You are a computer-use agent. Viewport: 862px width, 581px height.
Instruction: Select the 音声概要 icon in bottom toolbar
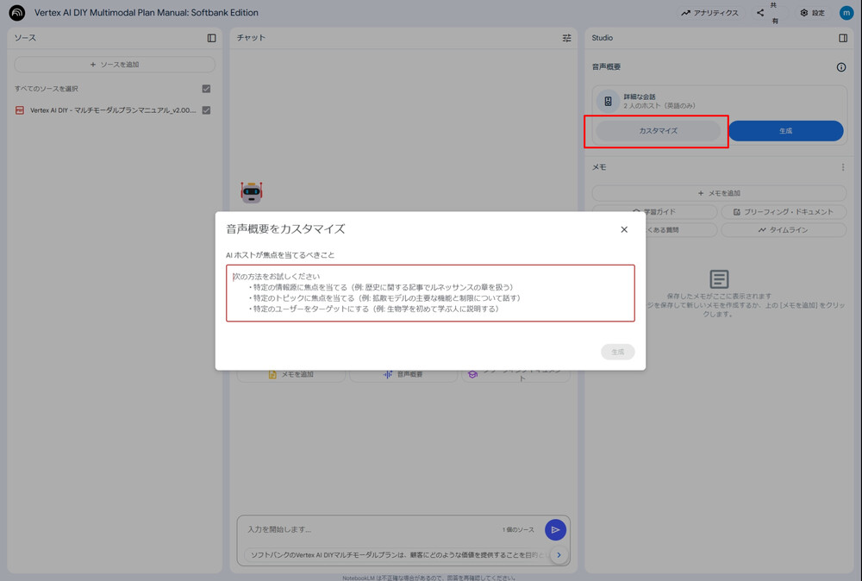pos(403,374)
